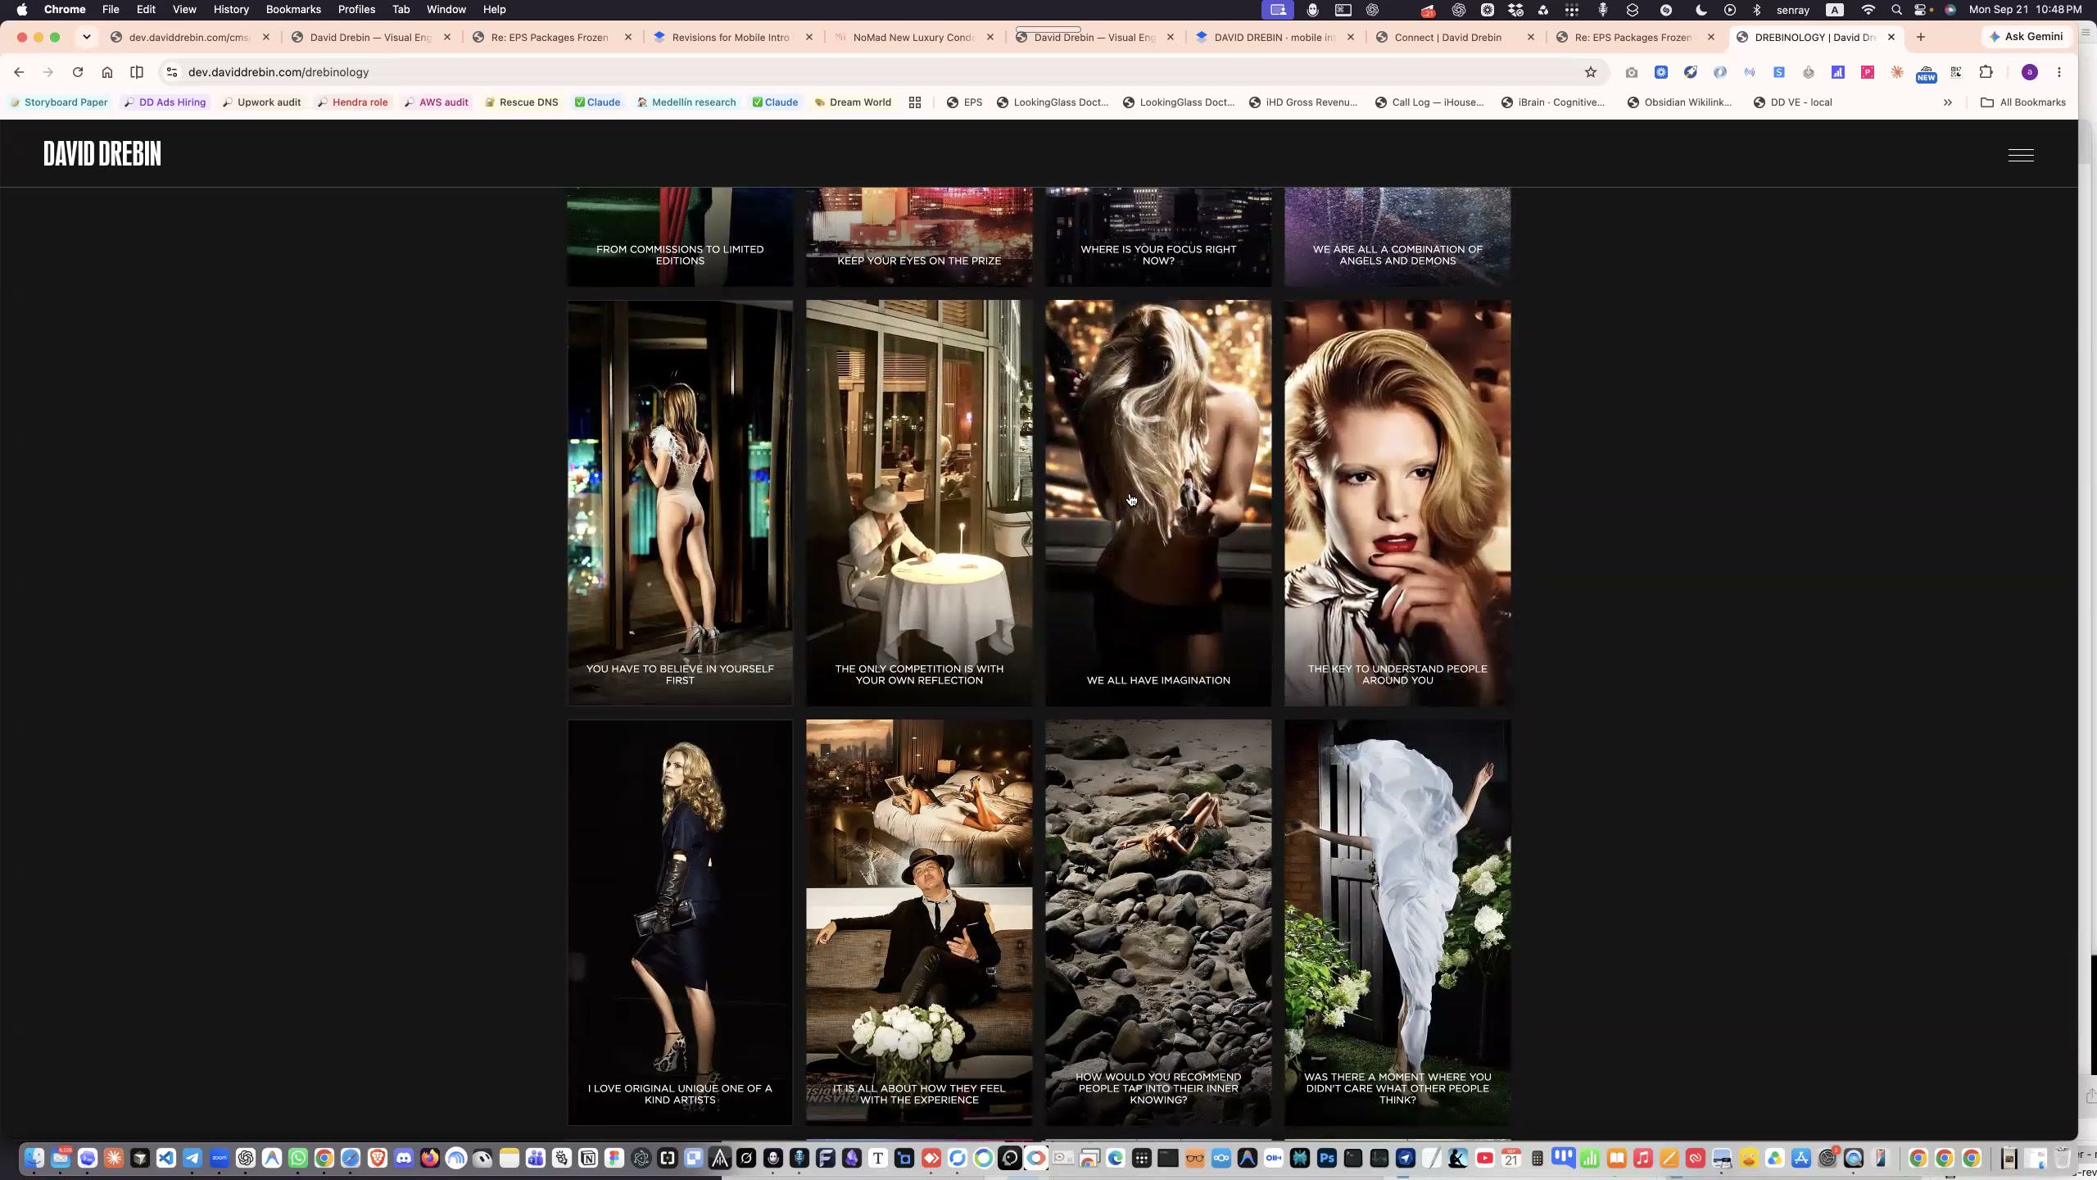The width and height of the screenshot is (2097, 1180).
Task: Open 'The key to understand people around you' card
Action: [x=1397, y=502]
